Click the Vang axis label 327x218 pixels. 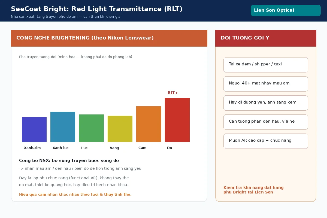click(114, 148)
